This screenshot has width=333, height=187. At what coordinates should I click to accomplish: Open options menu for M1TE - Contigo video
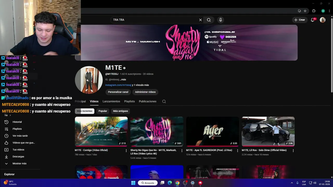coord(126,151)
